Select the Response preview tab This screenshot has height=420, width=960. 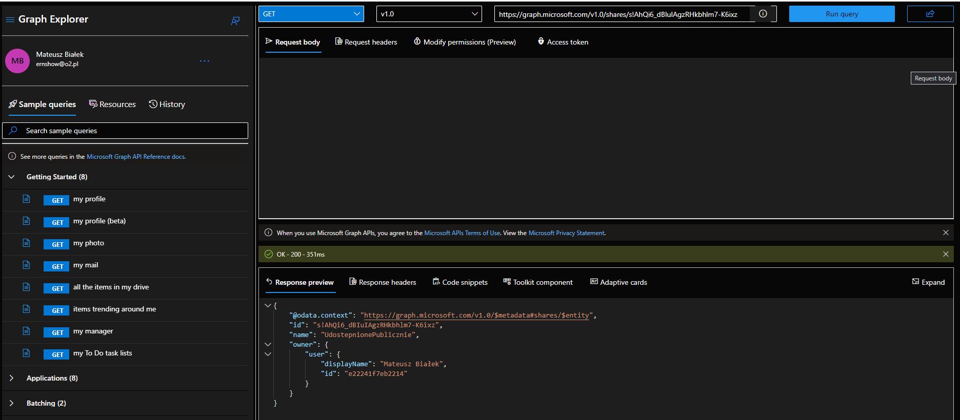click(x=300, y=282)
